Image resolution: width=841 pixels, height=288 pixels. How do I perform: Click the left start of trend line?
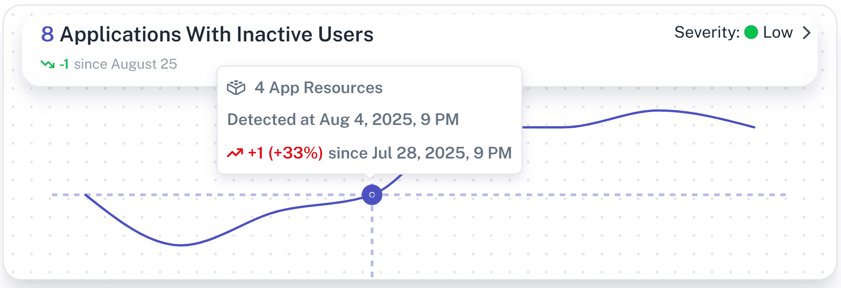point(86,195)
